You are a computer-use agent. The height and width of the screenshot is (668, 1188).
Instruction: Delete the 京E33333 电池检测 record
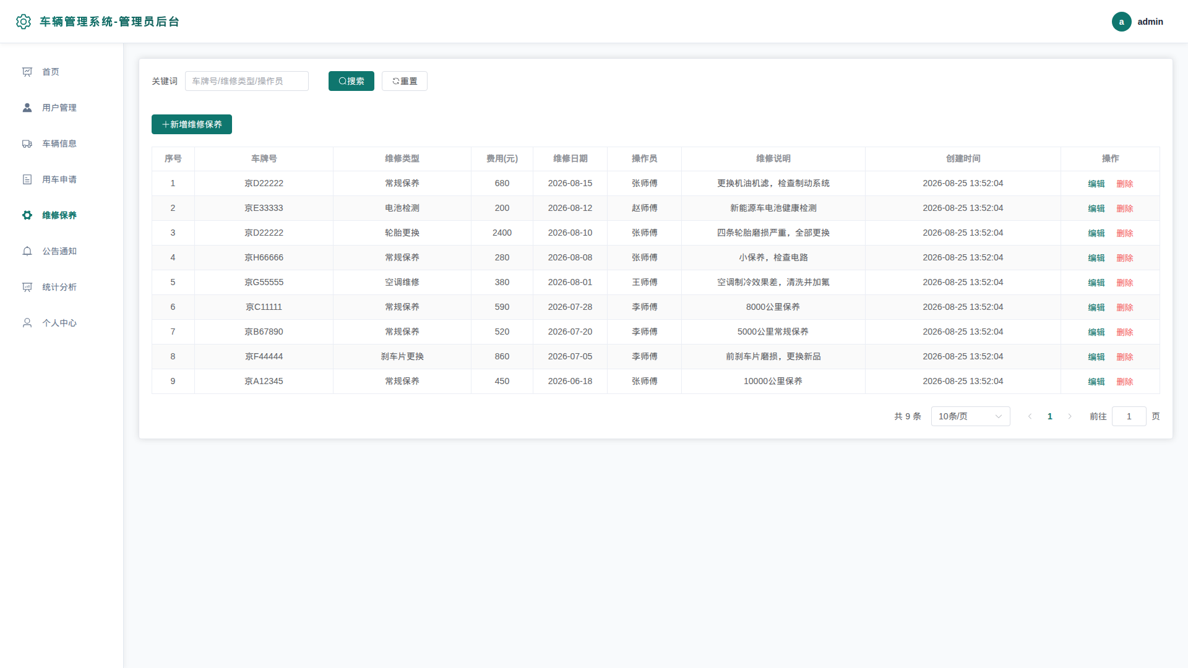[x=1125, y=208]
